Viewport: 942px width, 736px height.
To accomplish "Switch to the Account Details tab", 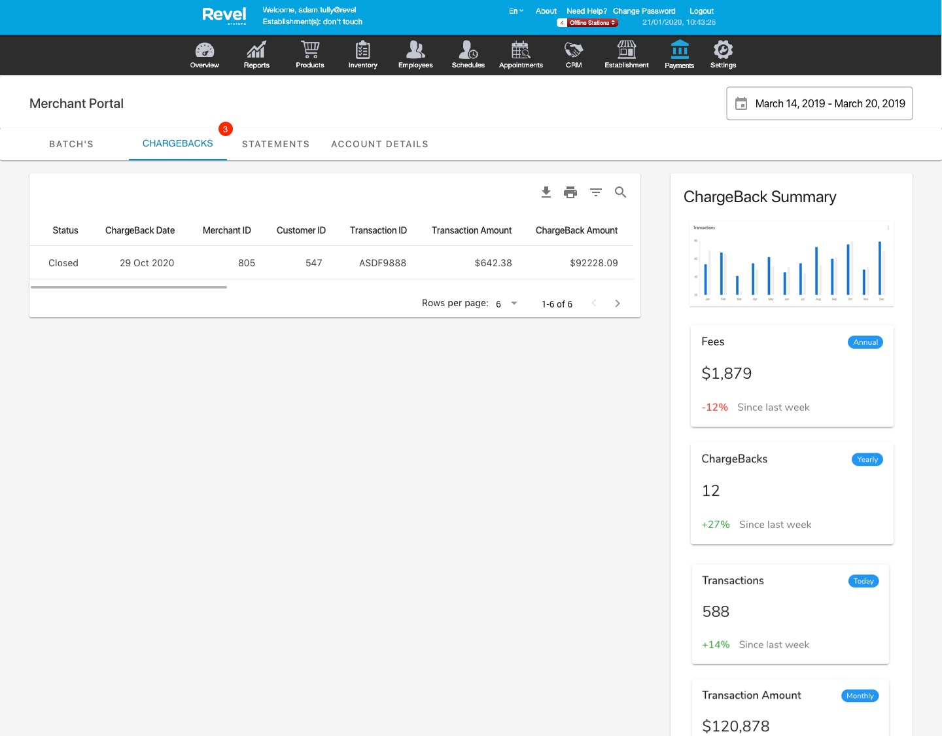I will (379, 144).
